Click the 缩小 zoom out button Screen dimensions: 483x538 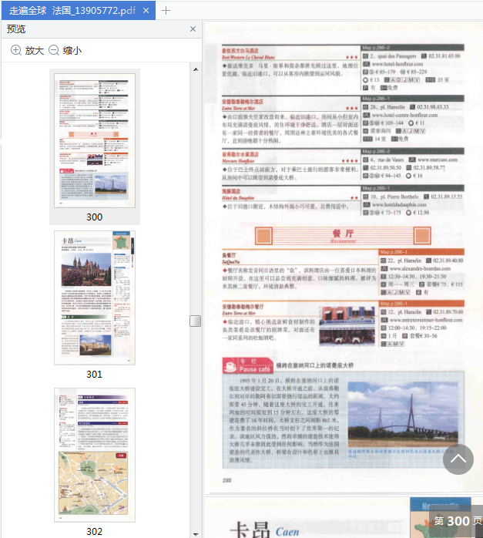65,50
